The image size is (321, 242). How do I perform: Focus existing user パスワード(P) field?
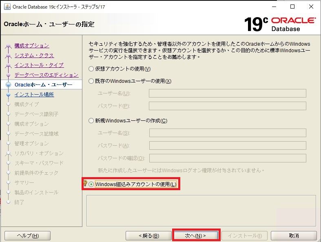pyautogui.click(x=228, y=106)
